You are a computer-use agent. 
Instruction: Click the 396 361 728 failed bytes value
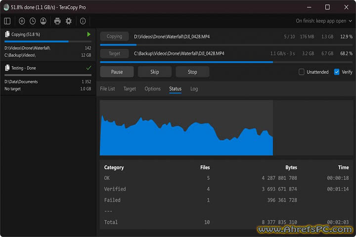point(282,200)
